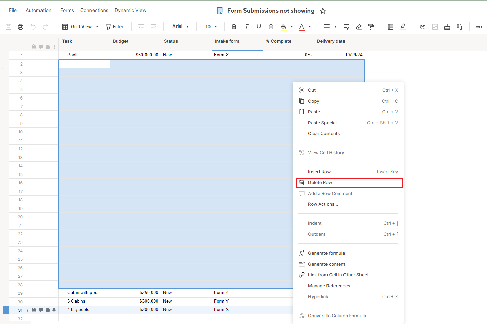487x324 pixels.
Task: Open Row Actions from context menu
Action: pos(348,204)
